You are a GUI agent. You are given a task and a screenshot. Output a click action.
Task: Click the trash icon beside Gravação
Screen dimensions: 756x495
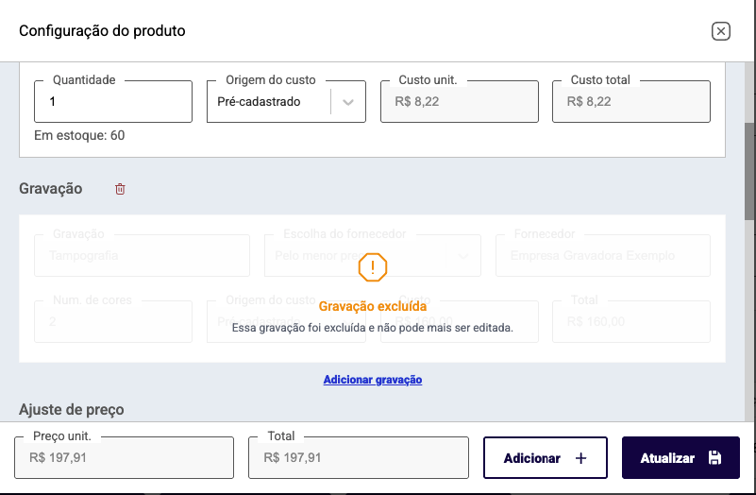[120, 189]
